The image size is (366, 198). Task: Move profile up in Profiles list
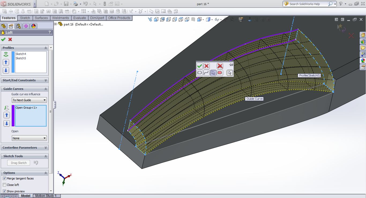coord(6,62)
